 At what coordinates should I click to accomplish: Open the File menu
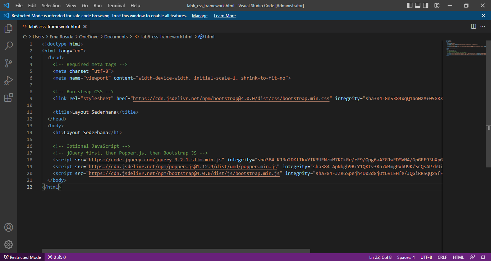[x=19, y=5]
